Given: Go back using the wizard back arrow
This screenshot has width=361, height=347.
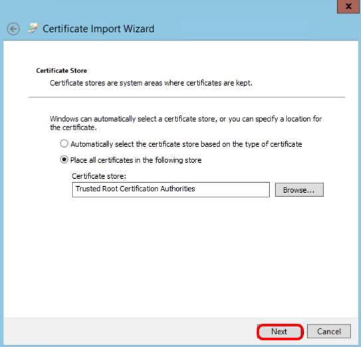Looking at the screenshot, I should [13, 29].
